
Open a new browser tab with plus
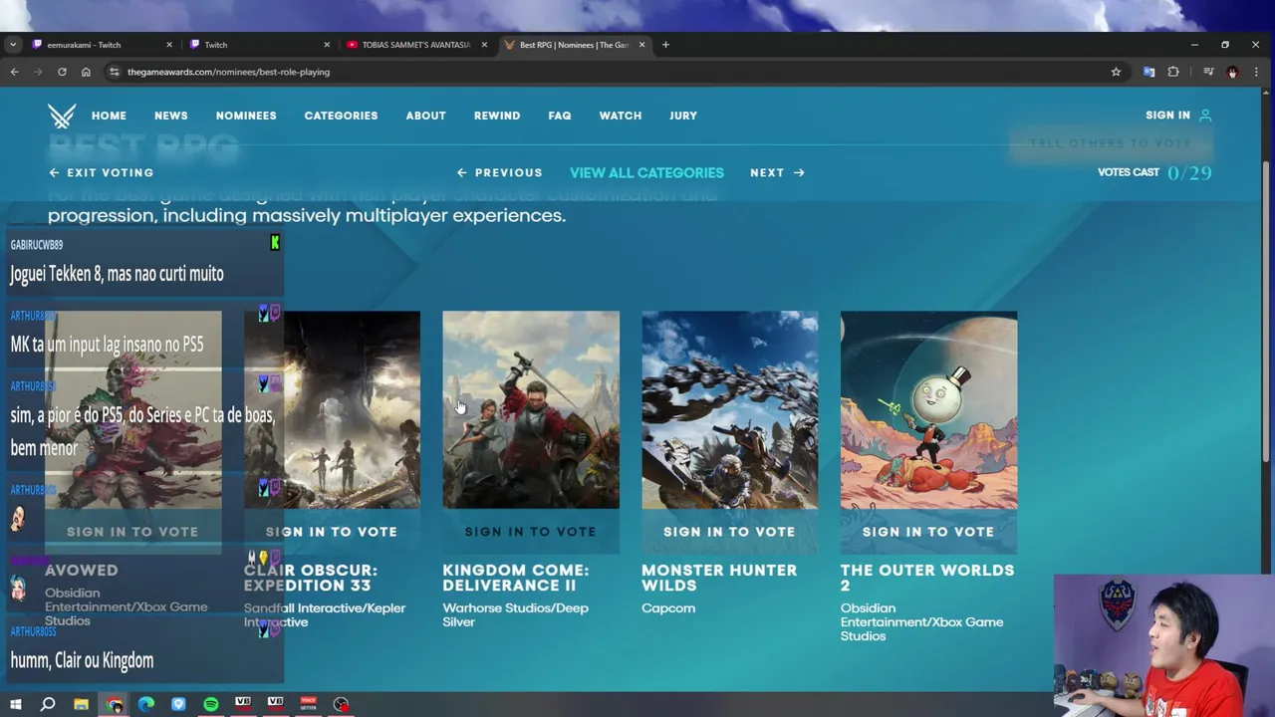665,45
